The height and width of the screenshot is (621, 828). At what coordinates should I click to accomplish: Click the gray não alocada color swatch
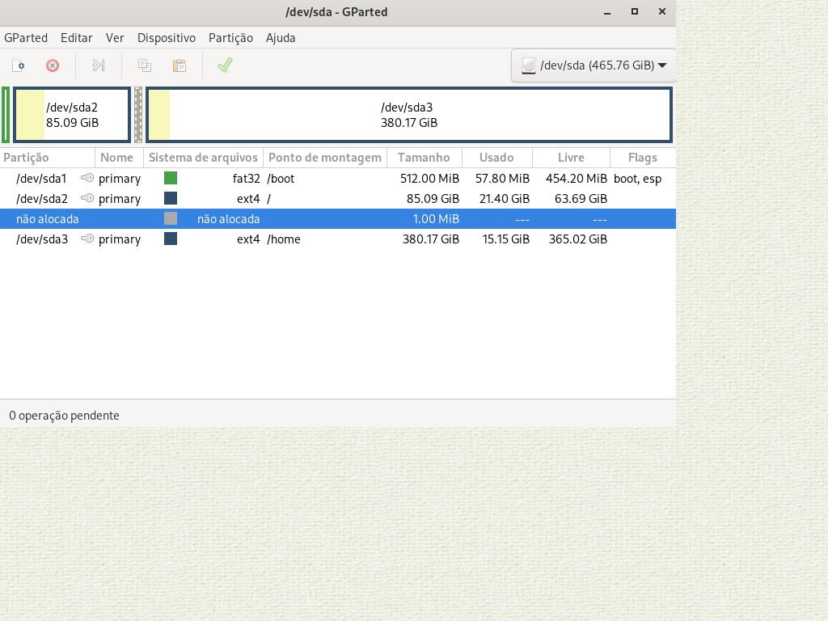(x=171, y=218)
